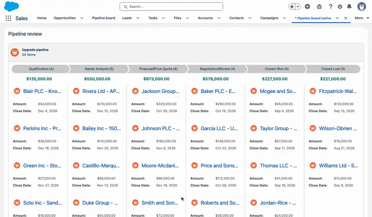372x217 pixels.
Task: Select the Closed Won (4) stage header
Action: pyautogui.click(x=276, y=69)
